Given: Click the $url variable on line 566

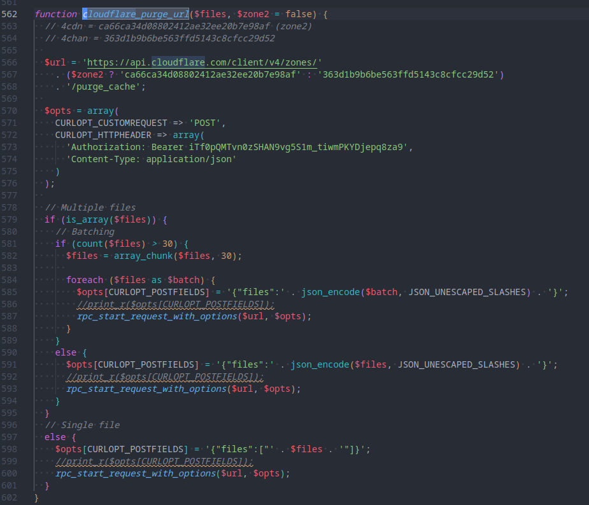Looking at the screenshot, I should click(55, 62).
